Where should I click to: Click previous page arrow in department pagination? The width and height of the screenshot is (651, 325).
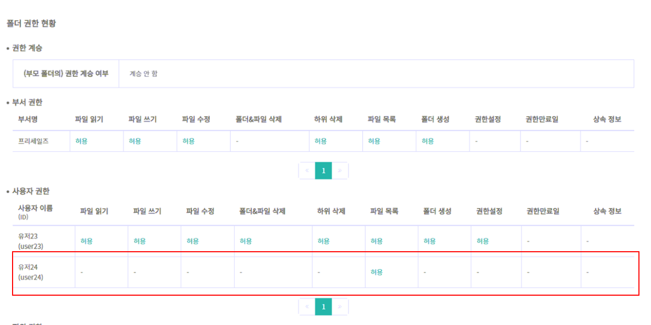pyautogui.click(x=307, y=171)
